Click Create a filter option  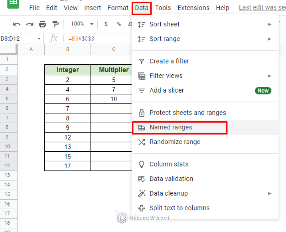[169, 61]
